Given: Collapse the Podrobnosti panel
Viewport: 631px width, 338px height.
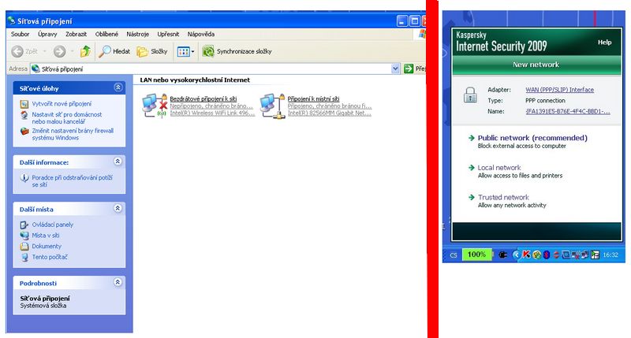Looking at the screenshot, I should pos(118,282).
